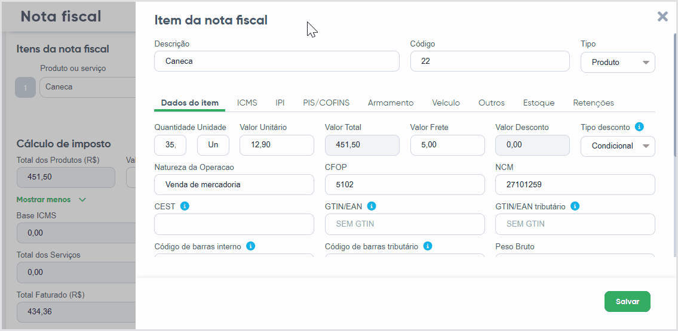Click the green Salvar button
This screenshot has height=331, width=678.
point(627,301)
